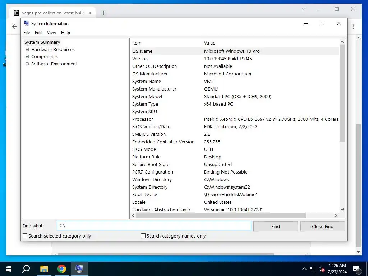Open the Help menu
The image size is (368, 276).
click(x=65, y=33)
